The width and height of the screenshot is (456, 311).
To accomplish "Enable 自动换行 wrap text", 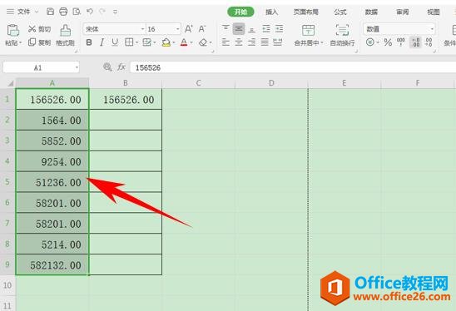I will [x=342, y=35].
